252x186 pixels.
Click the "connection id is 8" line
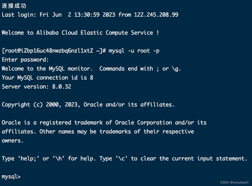pyautogui.click(x=65, y=78)
